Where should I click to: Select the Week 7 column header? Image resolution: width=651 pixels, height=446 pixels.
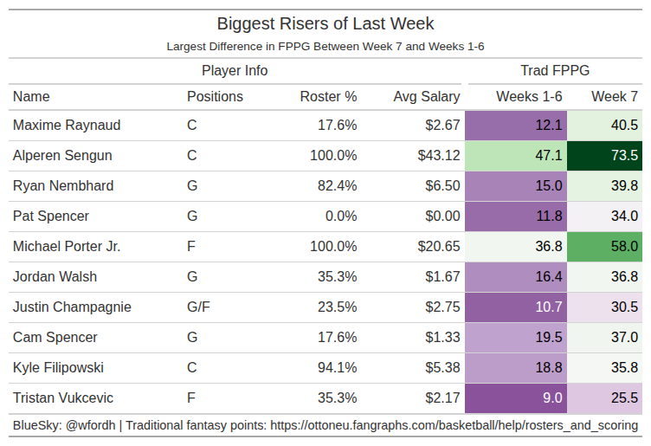pos(614,96)
